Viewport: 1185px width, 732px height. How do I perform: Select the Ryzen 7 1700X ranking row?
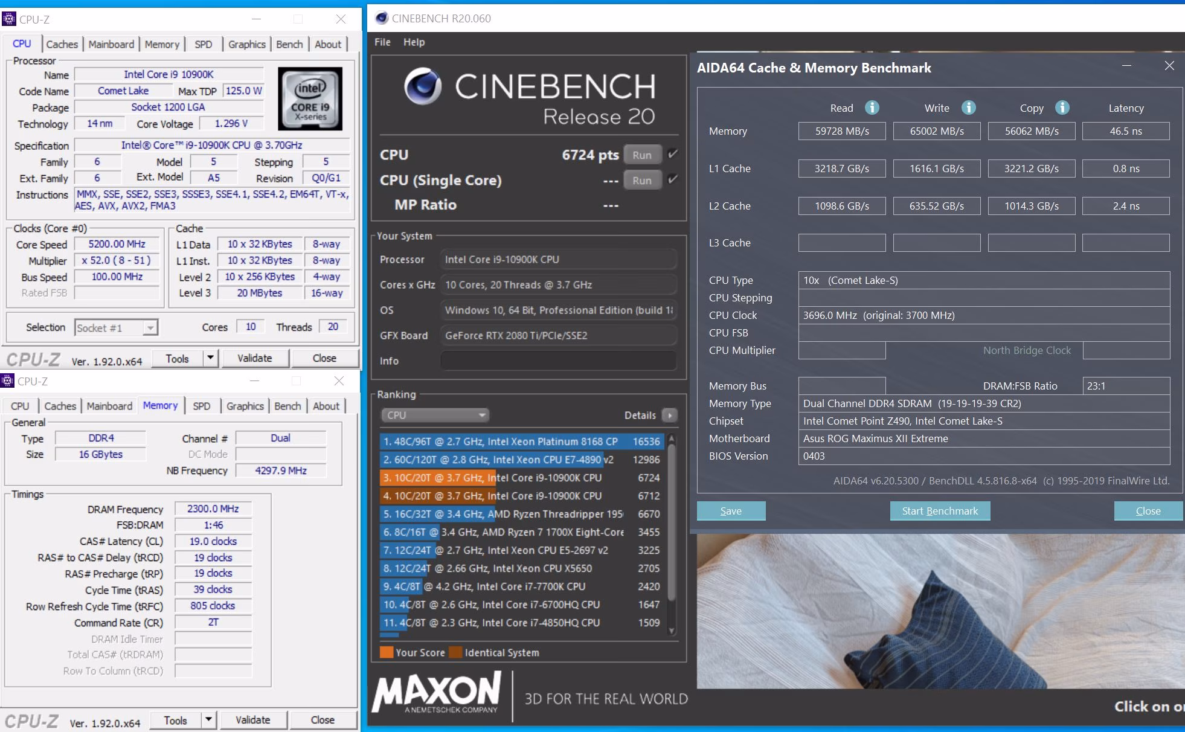(522, 532)
